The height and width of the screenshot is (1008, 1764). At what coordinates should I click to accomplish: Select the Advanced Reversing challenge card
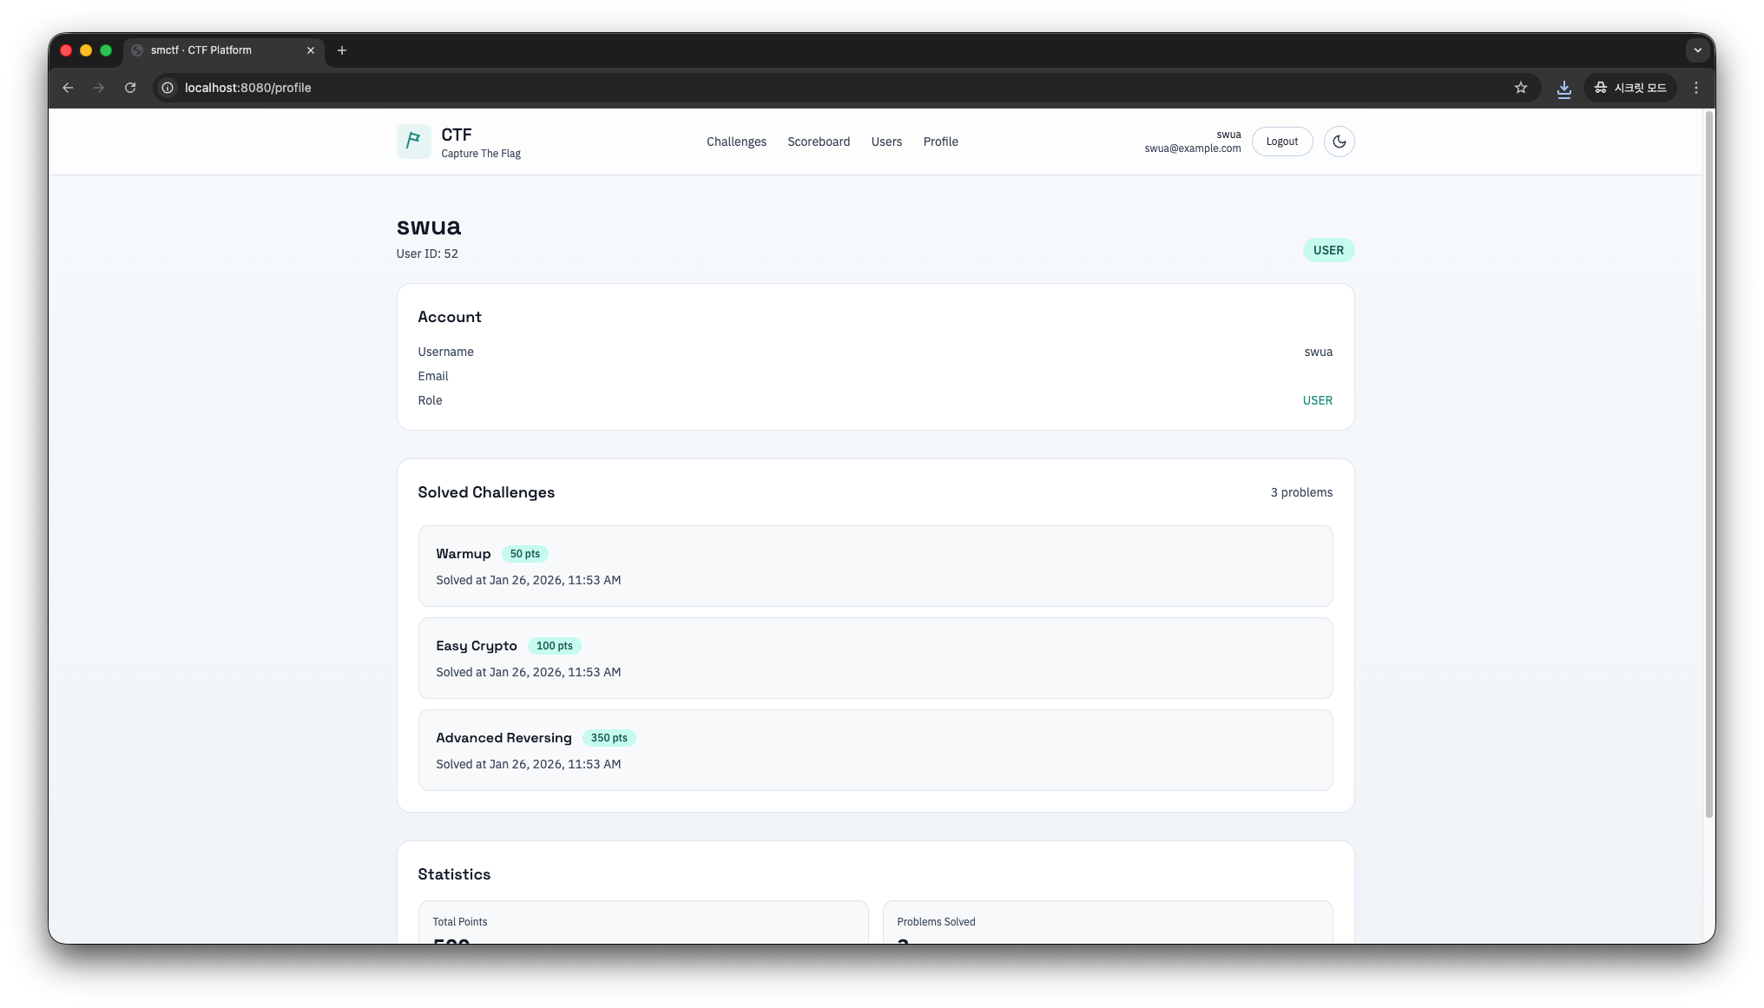pyautogui.click(x=874, y=750)
